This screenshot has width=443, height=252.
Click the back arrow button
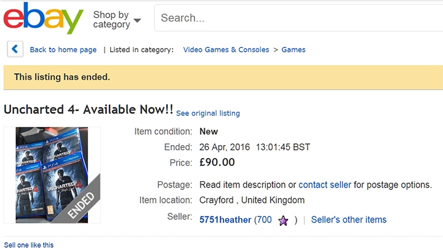(15, 50)
